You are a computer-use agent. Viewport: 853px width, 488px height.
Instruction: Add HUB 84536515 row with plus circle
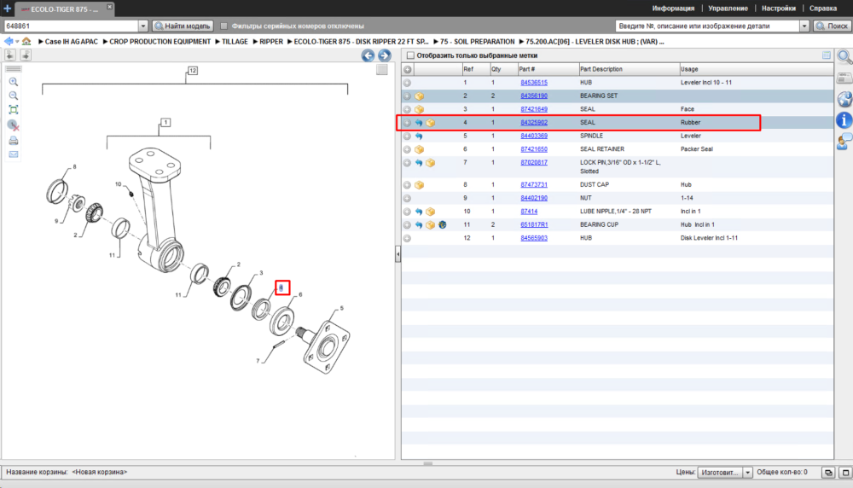click(407, 83)
